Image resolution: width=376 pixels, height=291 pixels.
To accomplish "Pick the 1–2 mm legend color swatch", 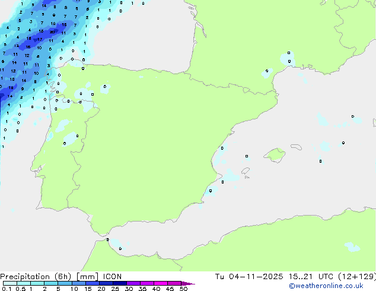I will point(37,283).
